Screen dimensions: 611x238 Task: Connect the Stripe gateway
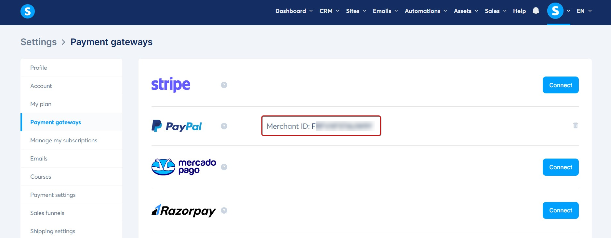pos(561,85)
